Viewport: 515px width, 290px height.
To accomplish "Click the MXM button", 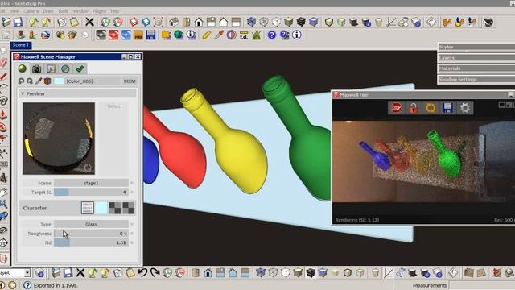I will (x=130, y=81).
